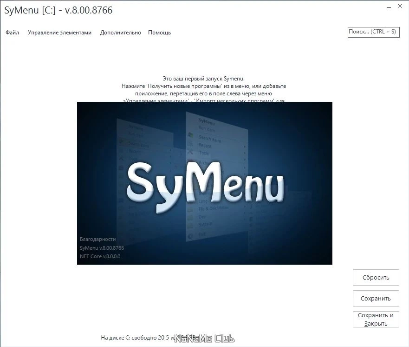Open the Файл menu
Image resolution: width=409 pixels, height=347 pixels.
pyautogui.click(x=12, y=33)
